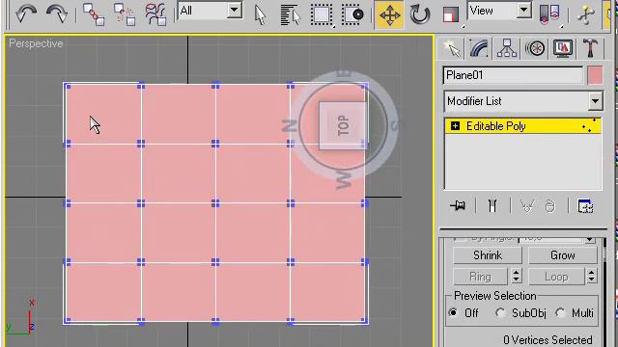Select the Editable Poly stack entry
The height and width of the screenshot is (347, 618).
(523, 126)
